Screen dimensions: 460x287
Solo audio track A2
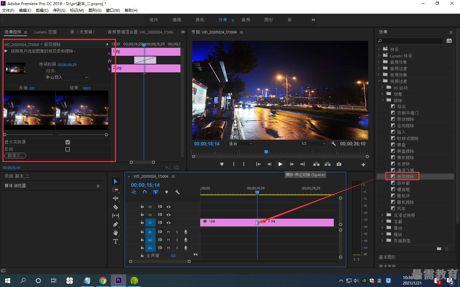pos(177,240)
